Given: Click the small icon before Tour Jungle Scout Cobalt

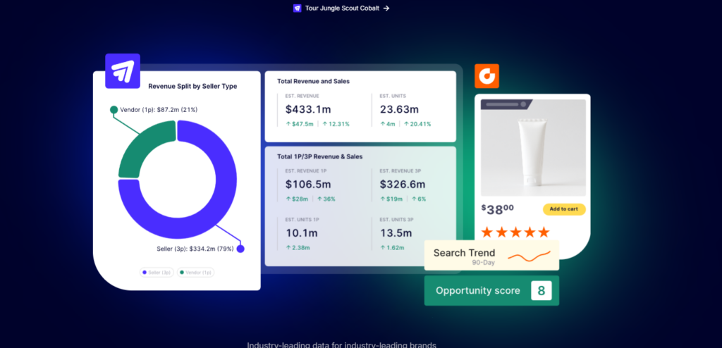Looking at the screenshot, I should 297,8.
